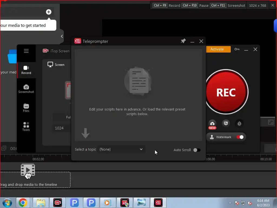Open the Files sidebar tab
This screenshot has height=208, width=277.
26,108
